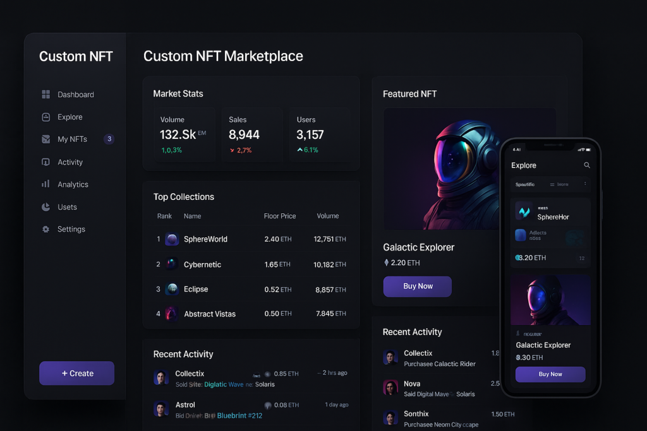Open the My NFTs menu item

(72, 139)
